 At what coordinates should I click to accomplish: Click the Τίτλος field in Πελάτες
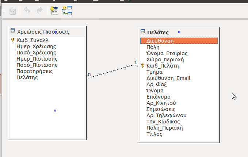[x=154, y=134]
